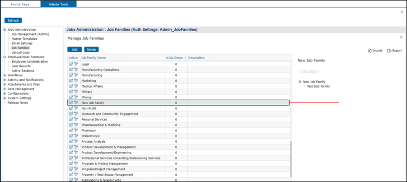The image size is (407, 182).
Task: Click the second action icon for Legal row
Action: 76,64
